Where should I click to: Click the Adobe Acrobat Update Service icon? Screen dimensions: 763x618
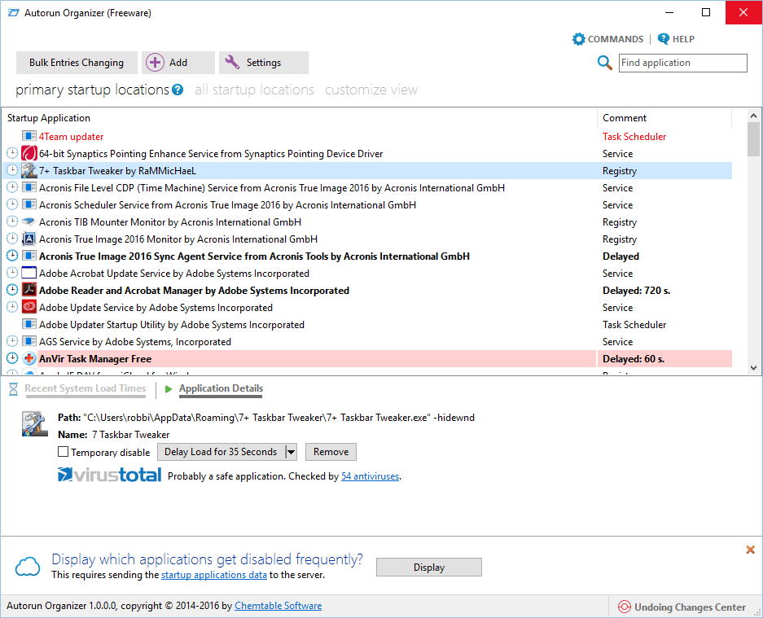tap(29, 273)
